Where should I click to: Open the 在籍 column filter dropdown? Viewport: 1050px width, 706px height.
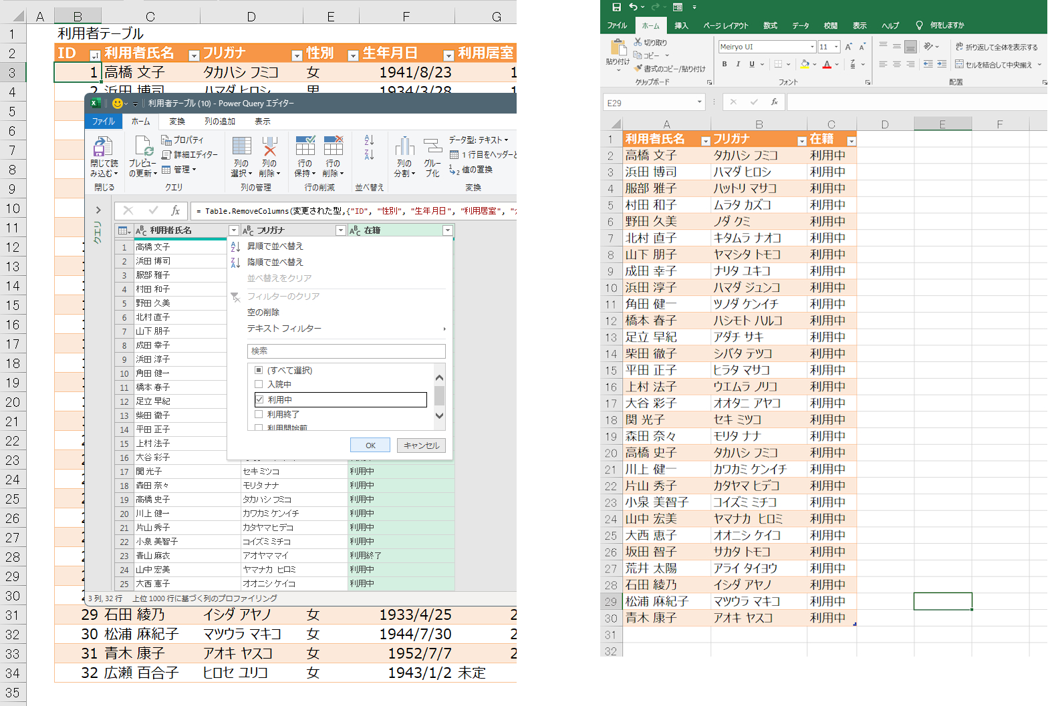[447, 230]
